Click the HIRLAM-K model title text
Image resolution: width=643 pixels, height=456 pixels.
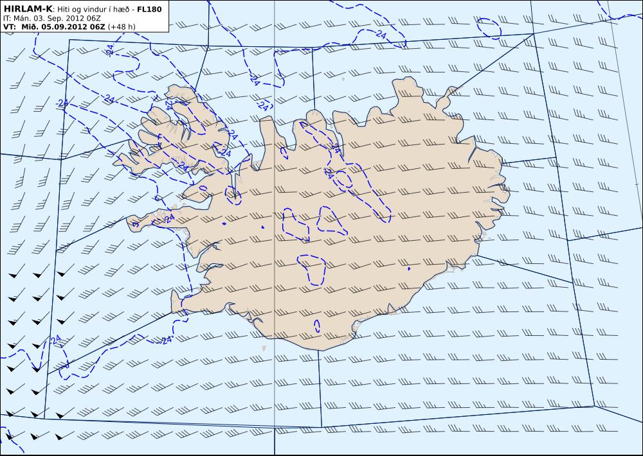click(x=28, y=9)
